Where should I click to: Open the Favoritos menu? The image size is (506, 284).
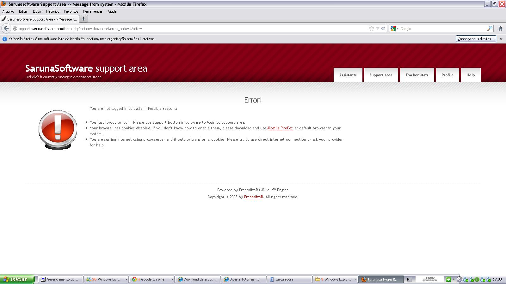click(x=71, y=11)
